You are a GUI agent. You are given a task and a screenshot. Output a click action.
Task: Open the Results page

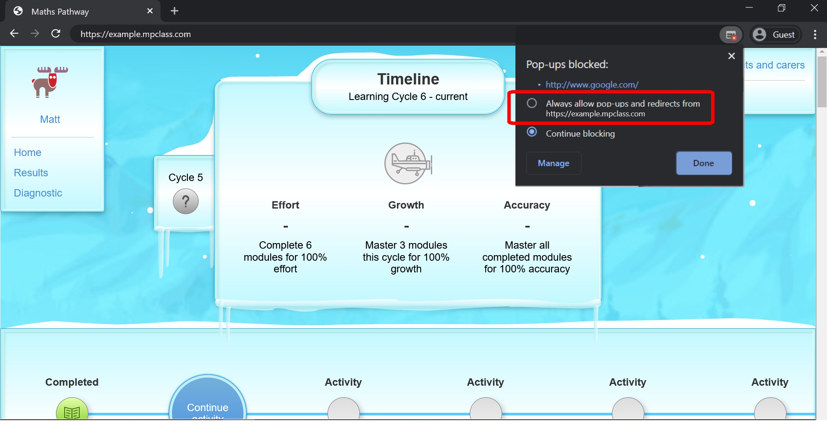tap(31, 173)
